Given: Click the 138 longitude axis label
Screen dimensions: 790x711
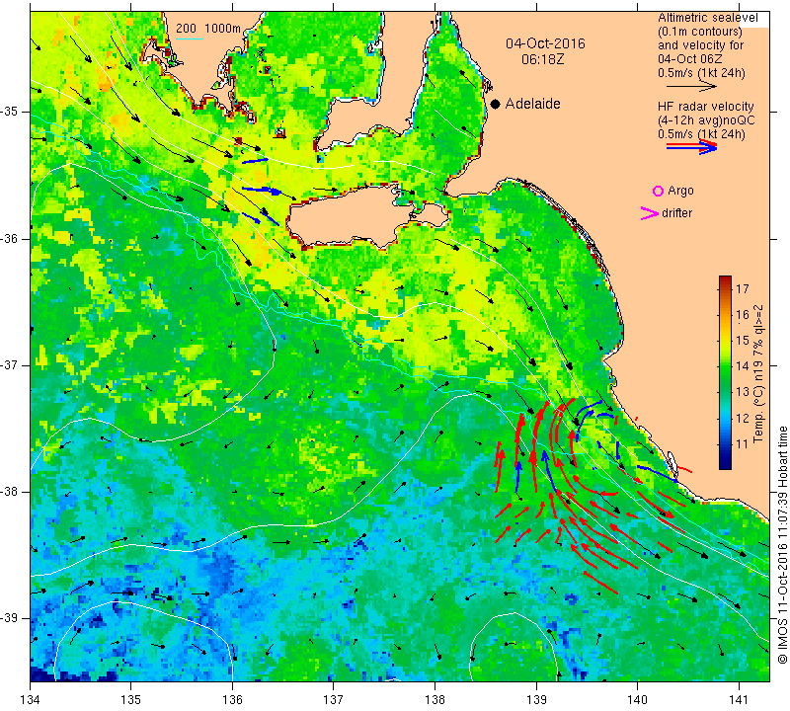Looking at the screenshot, I should [434, 700].
